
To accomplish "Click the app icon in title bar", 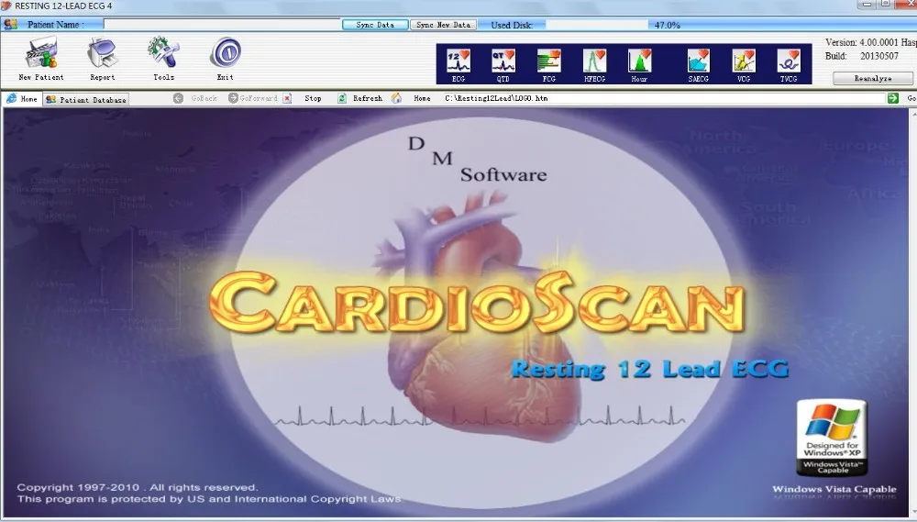I will tap(6, 6).
